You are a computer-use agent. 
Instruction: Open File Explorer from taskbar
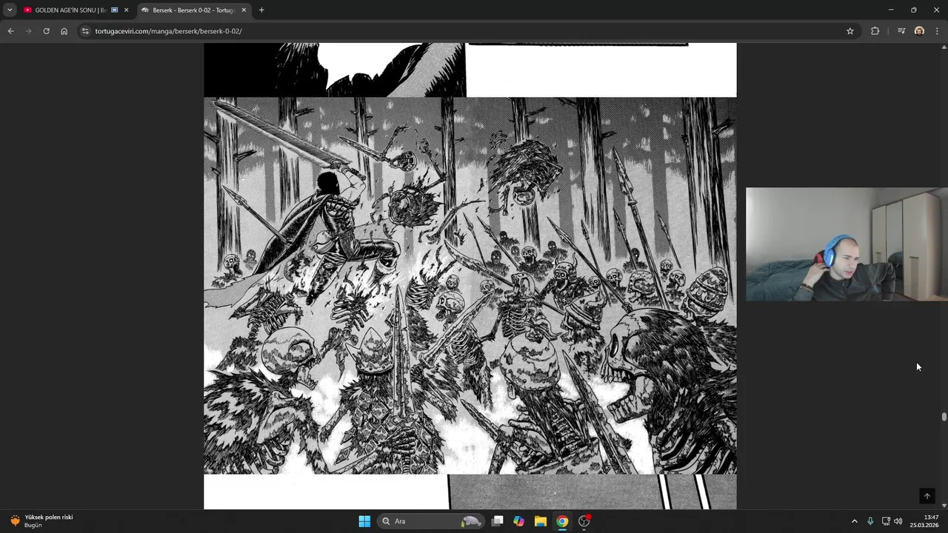(541, 521)
